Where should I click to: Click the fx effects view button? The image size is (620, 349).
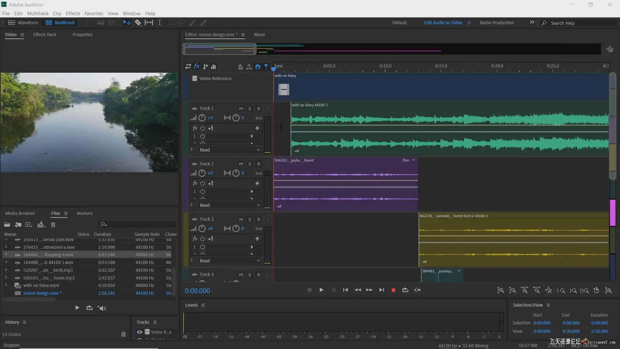197,67
